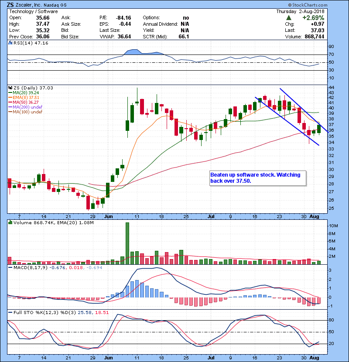
Task: Click the RSI(14) indicator icon
Action: tap(10, 43)
